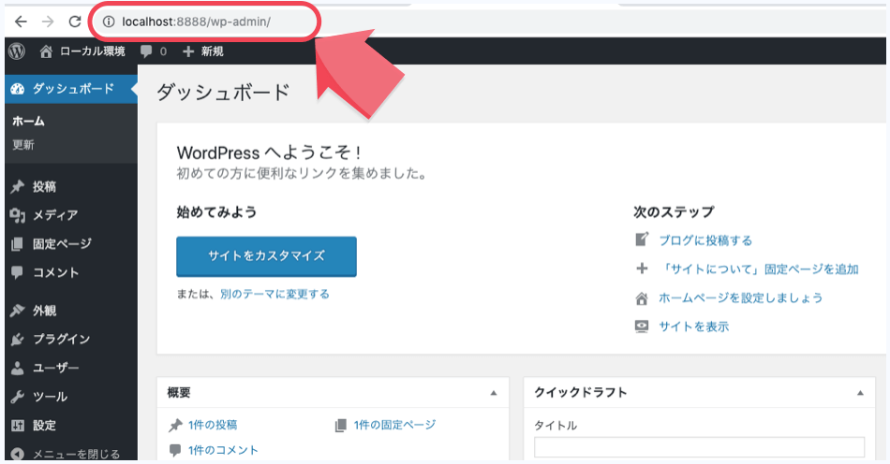Reload the page with the refresh icon

[75, 22]
